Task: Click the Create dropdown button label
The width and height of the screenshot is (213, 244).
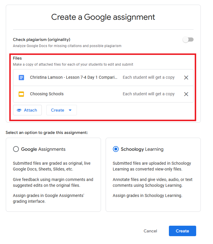Action: [57, 110]
